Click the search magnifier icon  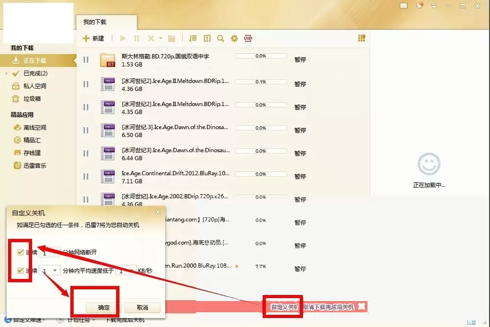pyautogui.click(x=220, y=38)
